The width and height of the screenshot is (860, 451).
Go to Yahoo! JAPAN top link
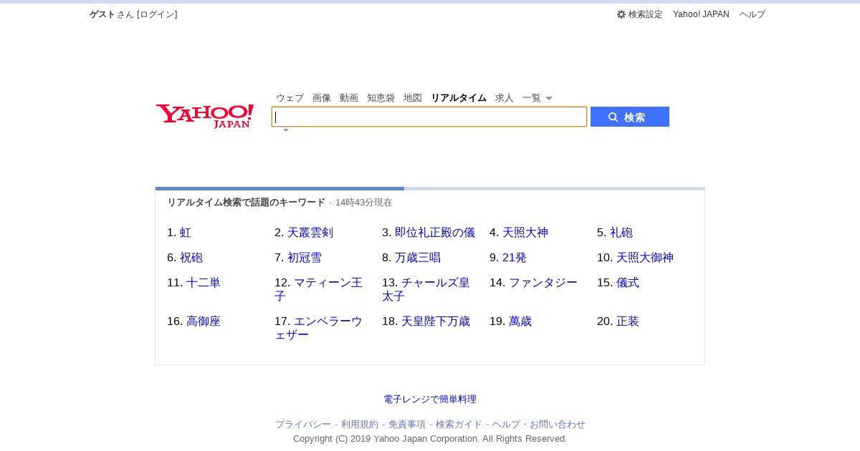point(701,14)
